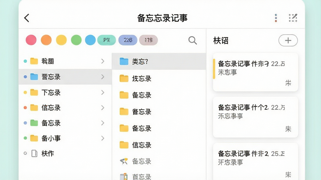Click the yellow folder icon of 备小事
This screenshot has width=321, height=180.
34,138
